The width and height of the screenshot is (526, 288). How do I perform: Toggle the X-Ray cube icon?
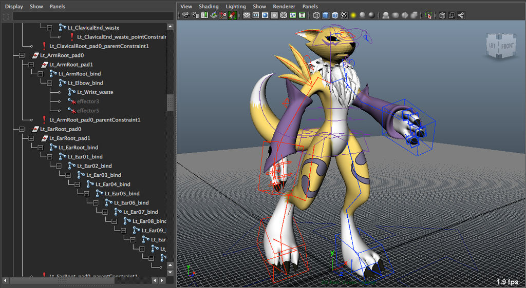point(442,15)
